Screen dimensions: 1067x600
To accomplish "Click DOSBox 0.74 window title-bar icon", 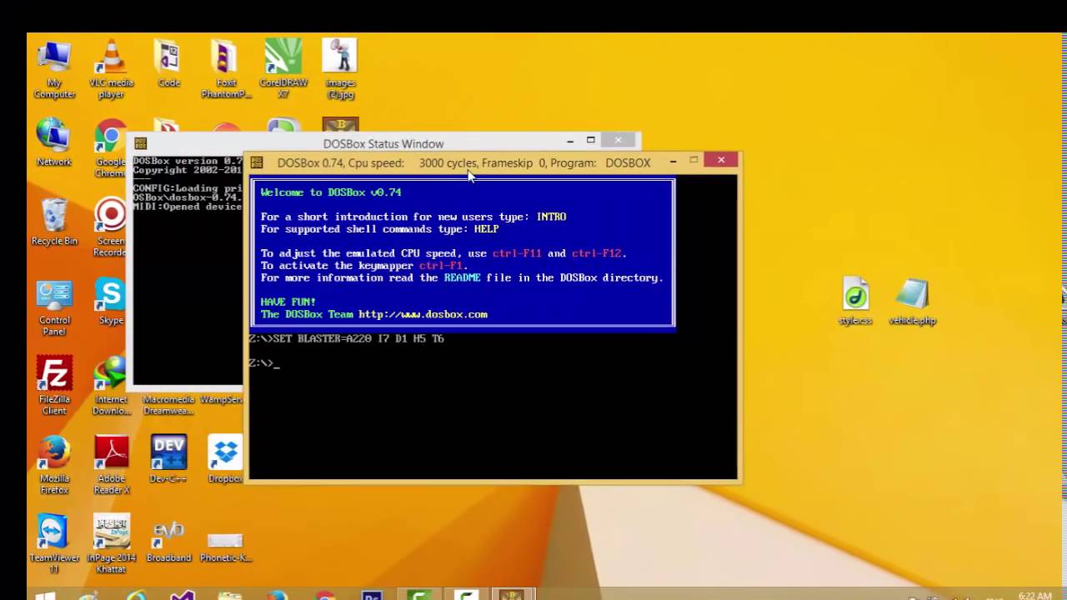I will (x=257, y=162).
